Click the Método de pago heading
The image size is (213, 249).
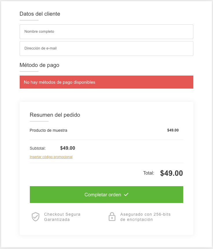point(39,65)
